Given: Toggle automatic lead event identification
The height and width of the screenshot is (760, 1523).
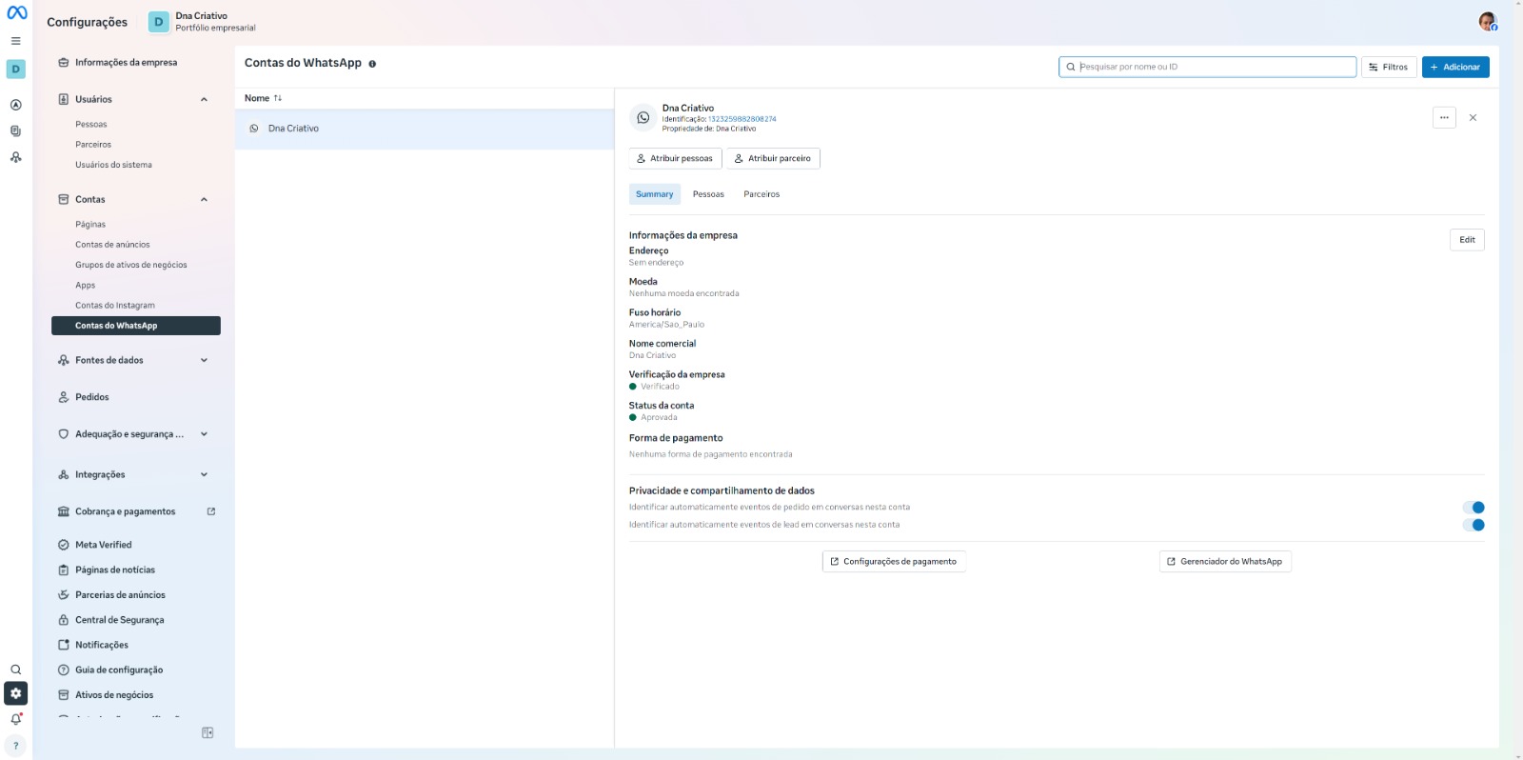Looking at the screenshot, I should tap(1474, 525).
